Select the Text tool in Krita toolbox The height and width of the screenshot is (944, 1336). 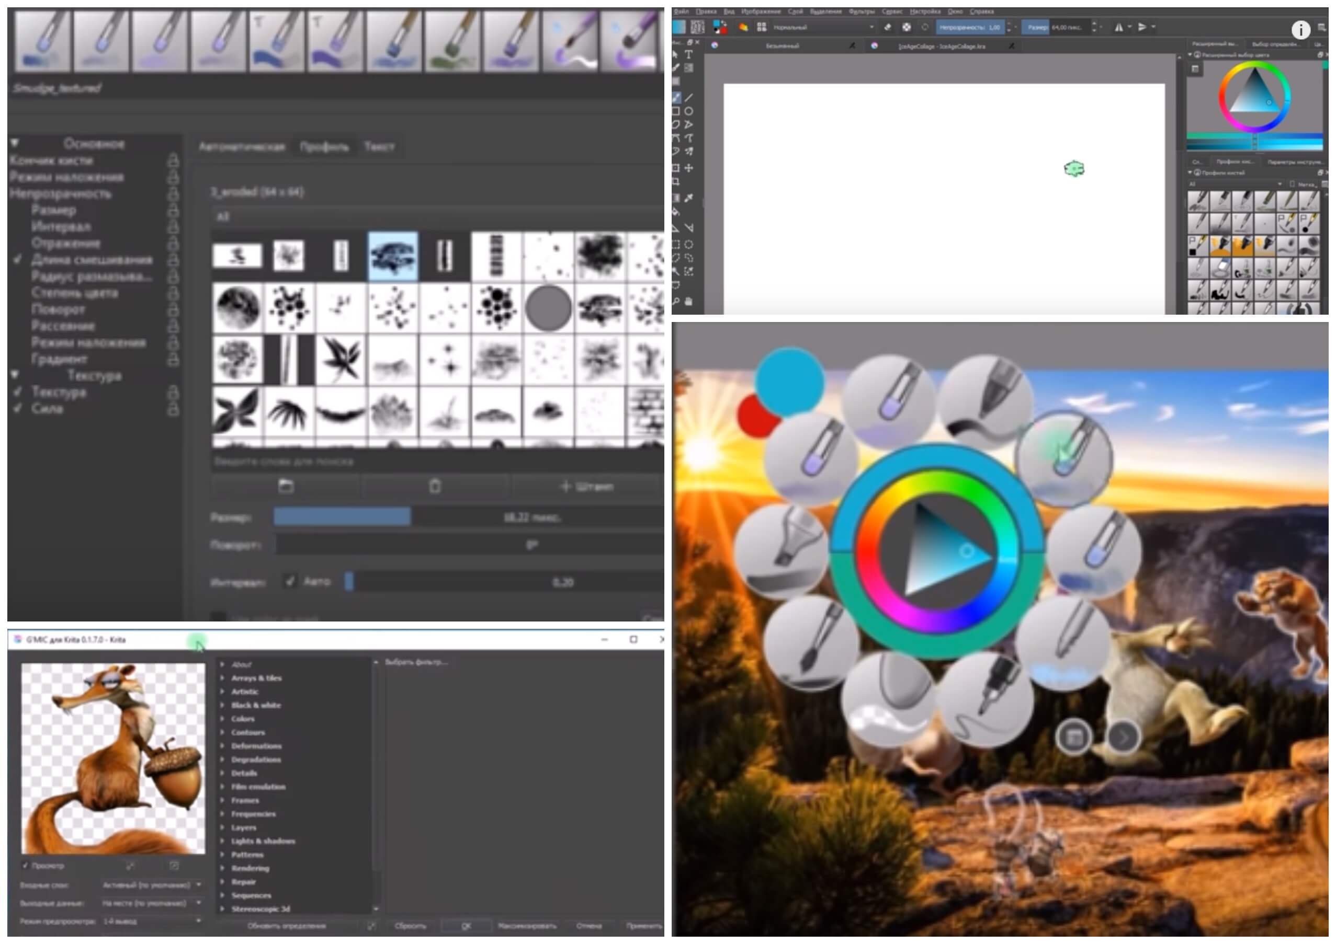(x=688, y=55)
